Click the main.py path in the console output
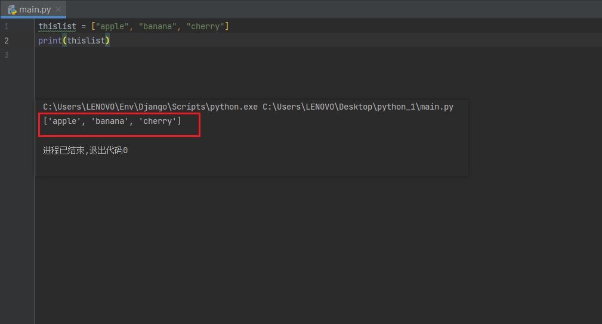The height and width of the screenshot is (324, 602). (x=358, y=107)
